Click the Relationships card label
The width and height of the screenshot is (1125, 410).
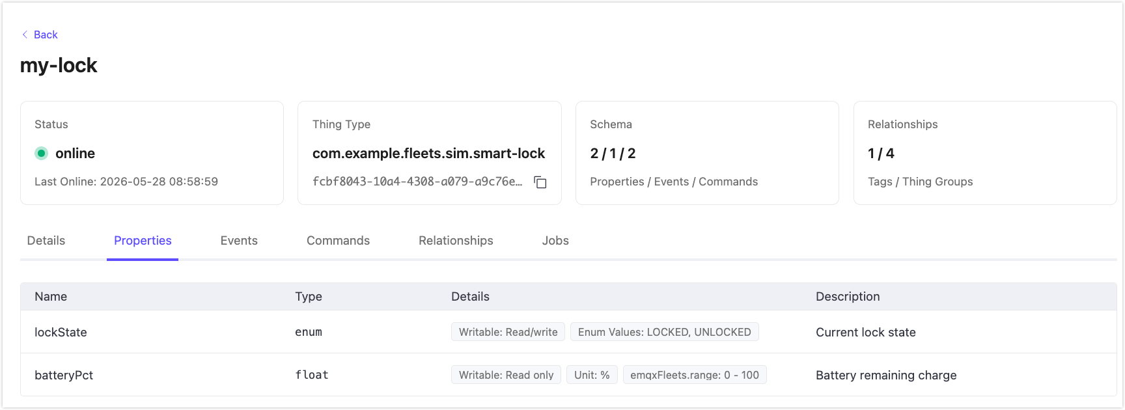coord(902,124)
